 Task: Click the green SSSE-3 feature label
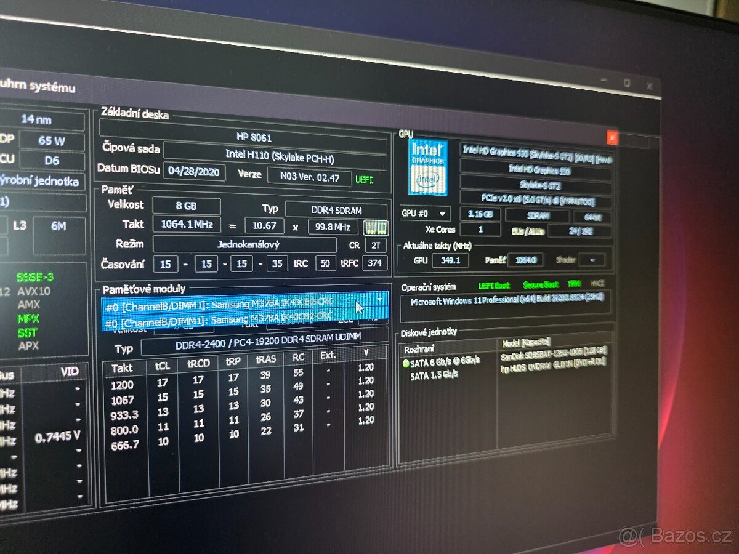36,278
